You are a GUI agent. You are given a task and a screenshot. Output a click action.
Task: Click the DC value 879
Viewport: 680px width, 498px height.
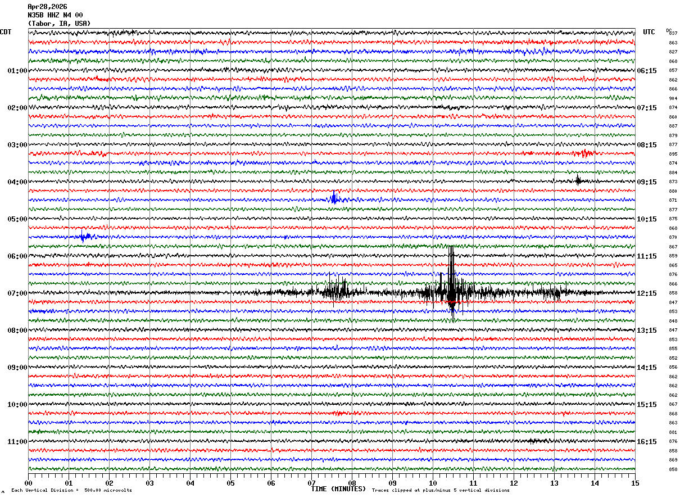(x=673, y=135)
